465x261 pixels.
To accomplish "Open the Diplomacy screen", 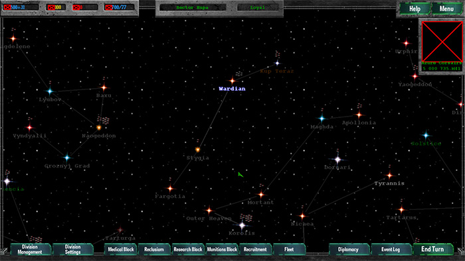I will pyautogui.click(x=349, y=250).
